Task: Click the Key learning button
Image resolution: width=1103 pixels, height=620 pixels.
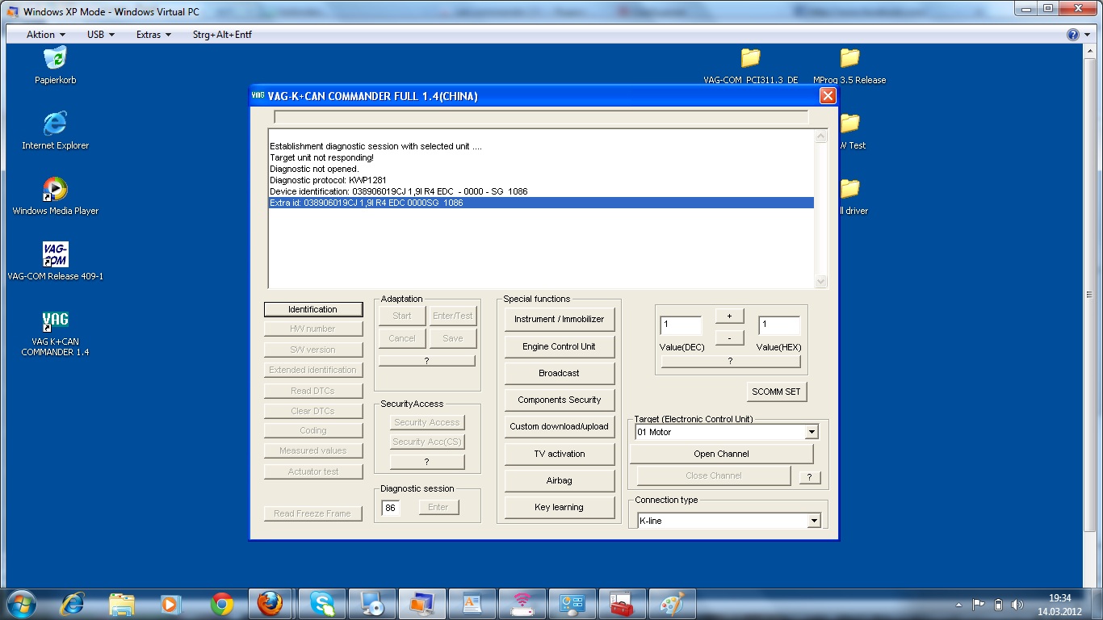Action: tap(560, 507)
